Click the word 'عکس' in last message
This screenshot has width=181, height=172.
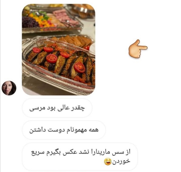point(69,152)
